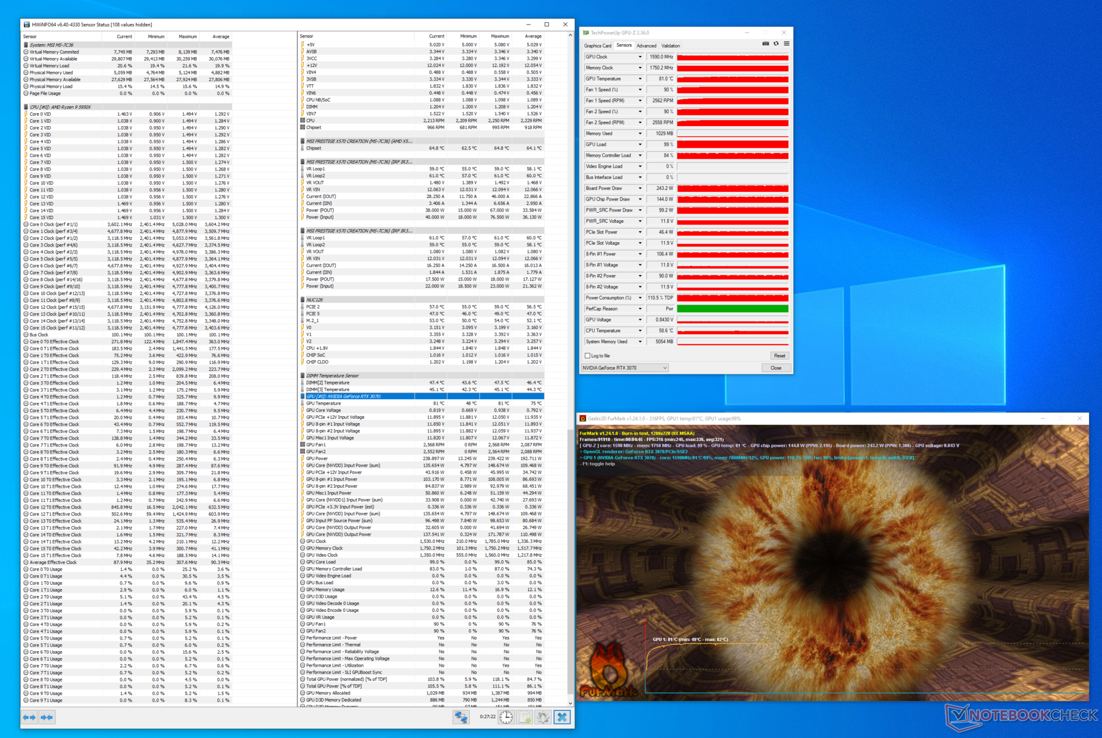Select the System: MSI MS-7C36 group header
The width and height of the screenshot is (1102, 738).
[x=127, y=45]
